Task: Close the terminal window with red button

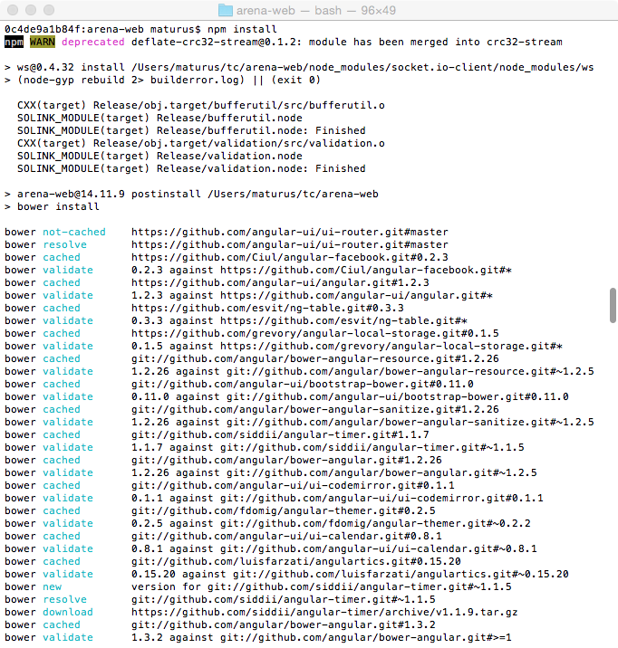Action: coord(12,10)
